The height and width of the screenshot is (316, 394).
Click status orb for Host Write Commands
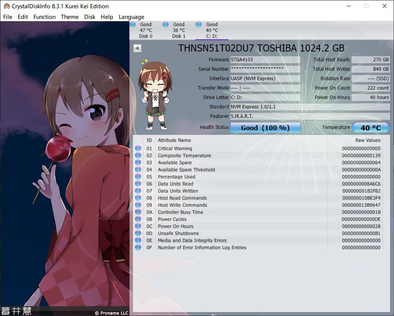(x=138, y=205)
